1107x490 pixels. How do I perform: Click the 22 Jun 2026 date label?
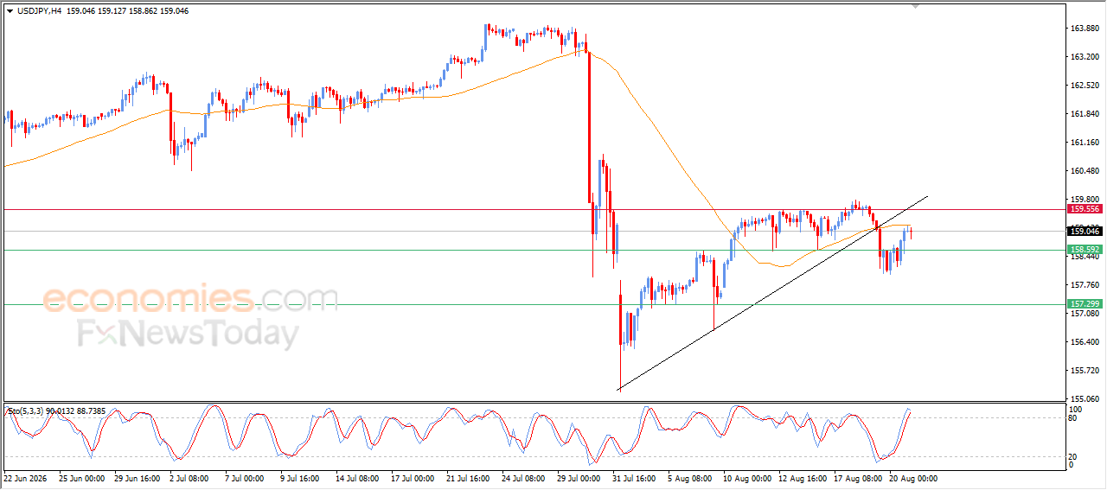click(x=26, y=478)
